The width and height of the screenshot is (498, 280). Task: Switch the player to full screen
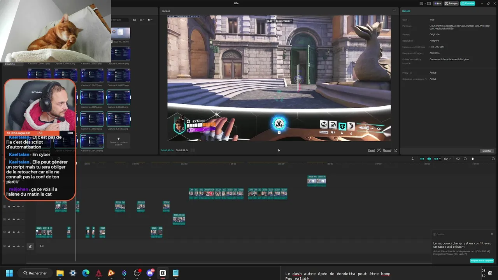point(396,150)
